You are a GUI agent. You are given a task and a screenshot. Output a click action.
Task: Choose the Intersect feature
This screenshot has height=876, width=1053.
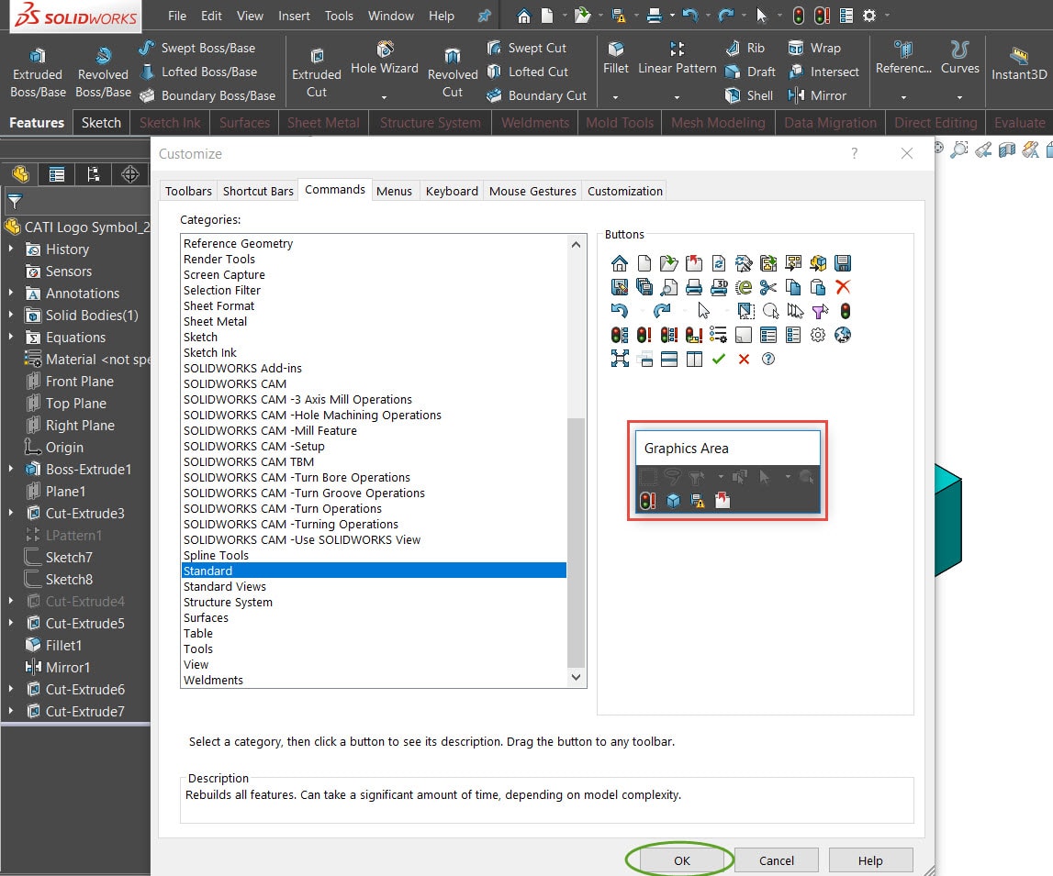[823, 72]
